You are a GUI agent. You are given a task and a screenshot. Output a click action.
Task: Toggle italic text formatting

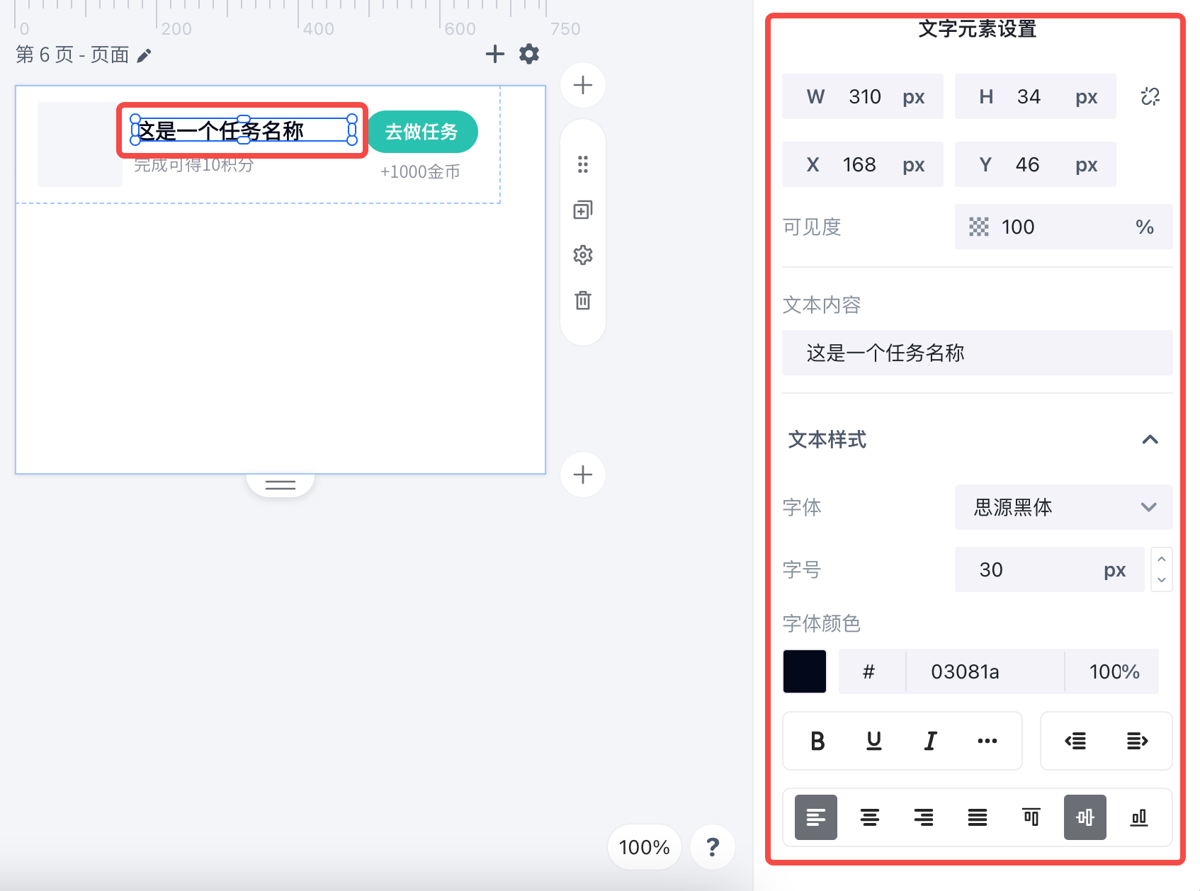tap(931, 741)
